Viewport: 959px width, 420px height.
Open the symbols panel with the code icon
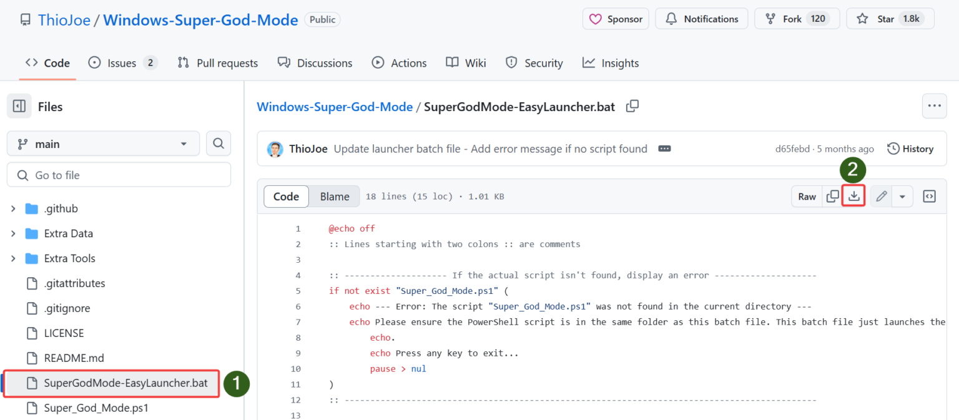[x=929, y=196]
